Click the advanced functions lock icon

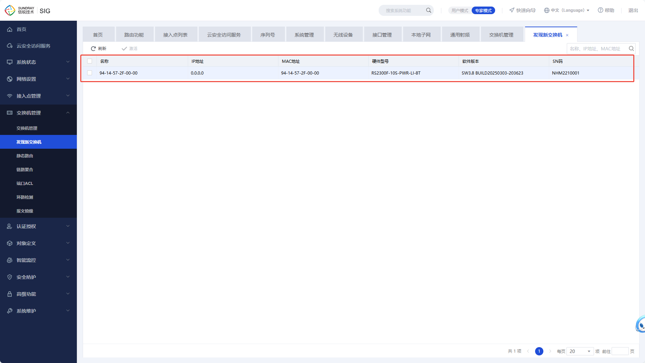(10, 294)
